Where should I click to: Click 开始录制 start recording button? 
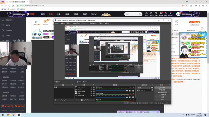pyautogui.click(x=162, y=90)
